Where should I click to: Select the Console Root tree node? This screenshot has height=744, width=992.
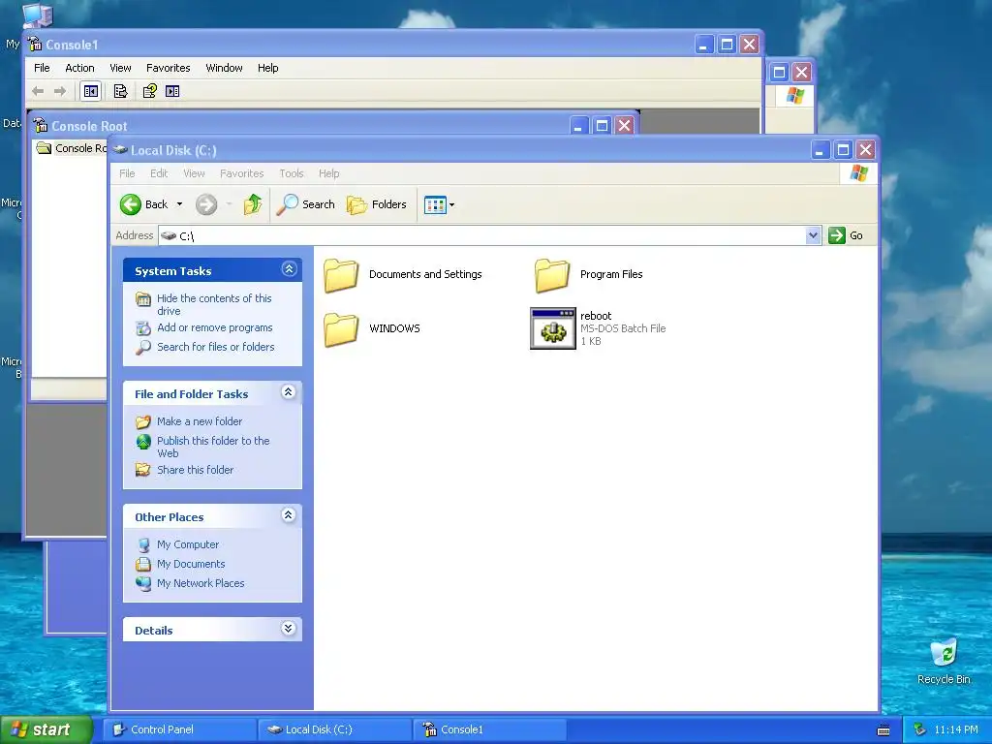(72, 148)
